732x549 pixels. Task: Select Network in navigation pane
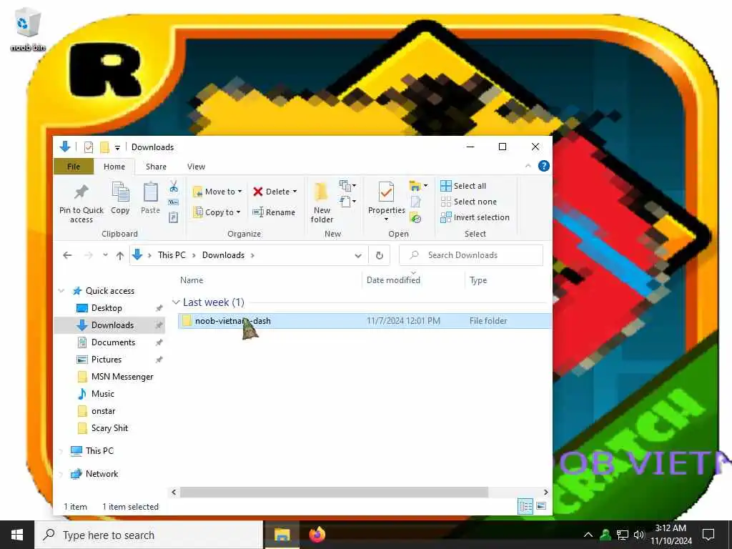[102, 474]
